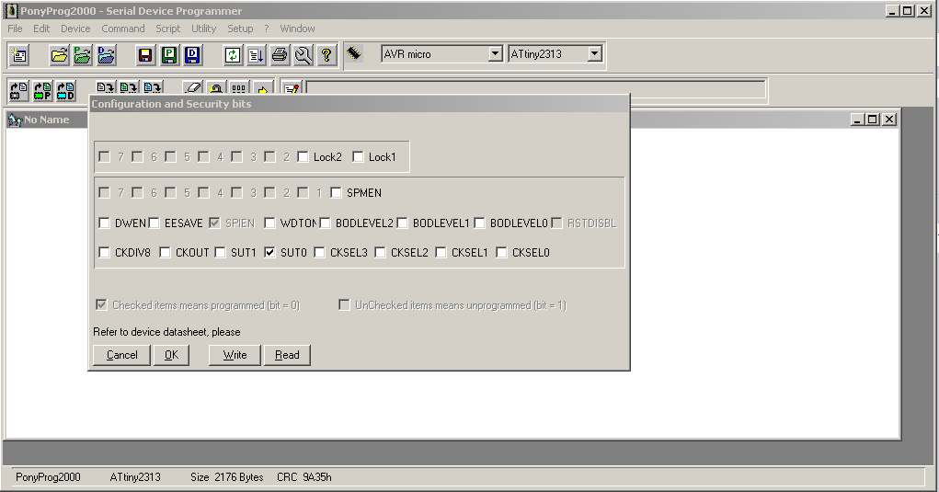
Task: Click the Security and Config bits padlock icon
Action: coord(216,87)
